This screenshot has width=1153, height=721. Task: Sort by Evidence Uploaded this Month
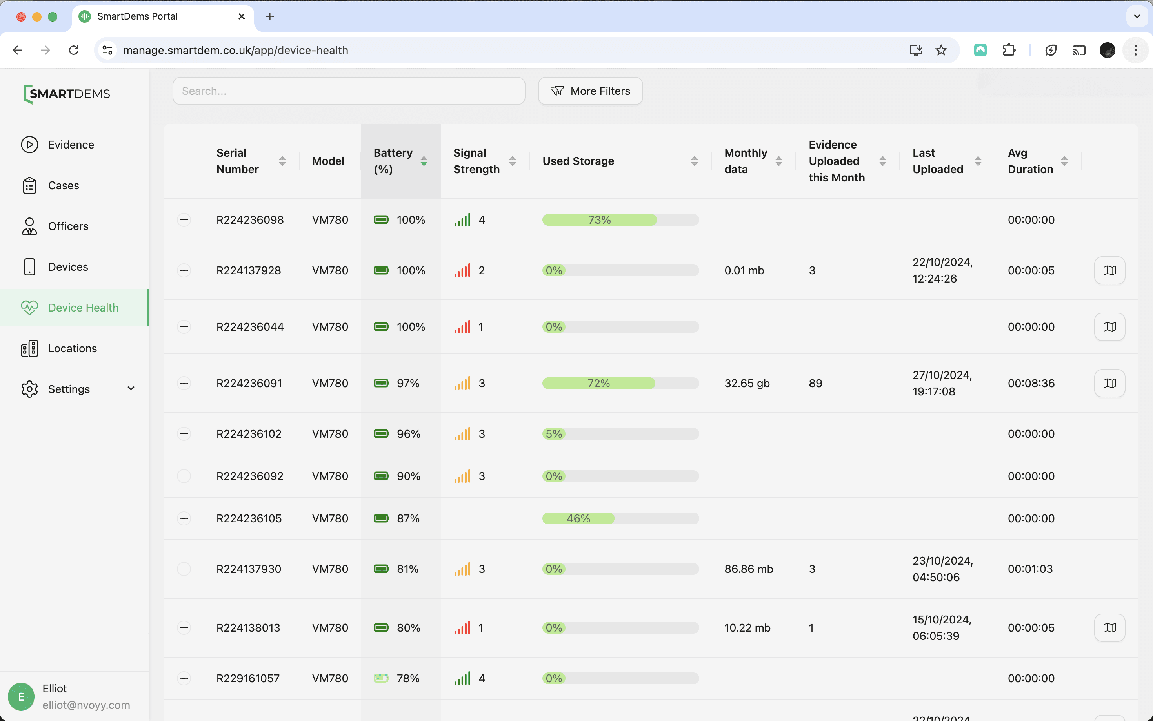(883, 161)
